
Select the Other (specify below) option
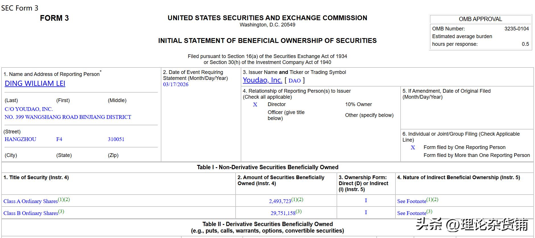pos(369,115)
